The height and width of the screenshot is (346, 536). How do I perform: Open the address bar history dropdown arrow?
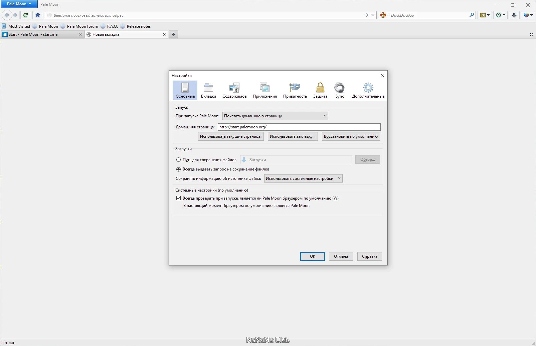pos(373,15)
